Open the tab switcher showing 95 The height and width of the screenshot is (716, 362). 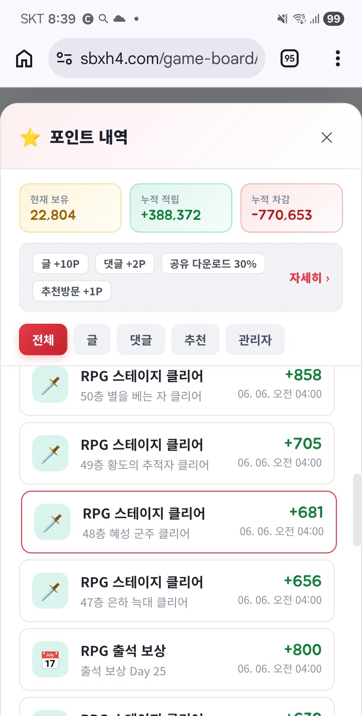click(289, 58)
